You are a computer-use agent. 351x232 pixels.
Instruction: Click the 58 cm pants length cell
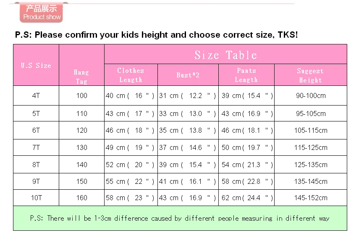(x=246, y=181)
